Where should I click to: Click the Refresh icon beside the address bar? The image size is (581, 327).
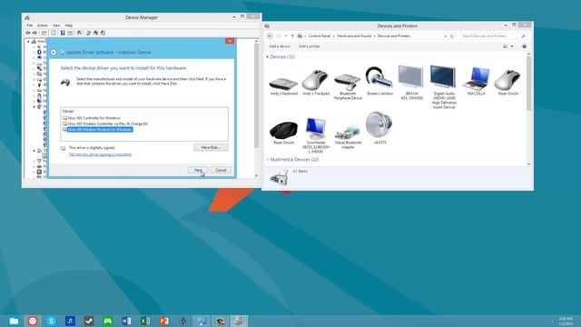[452, 36]
